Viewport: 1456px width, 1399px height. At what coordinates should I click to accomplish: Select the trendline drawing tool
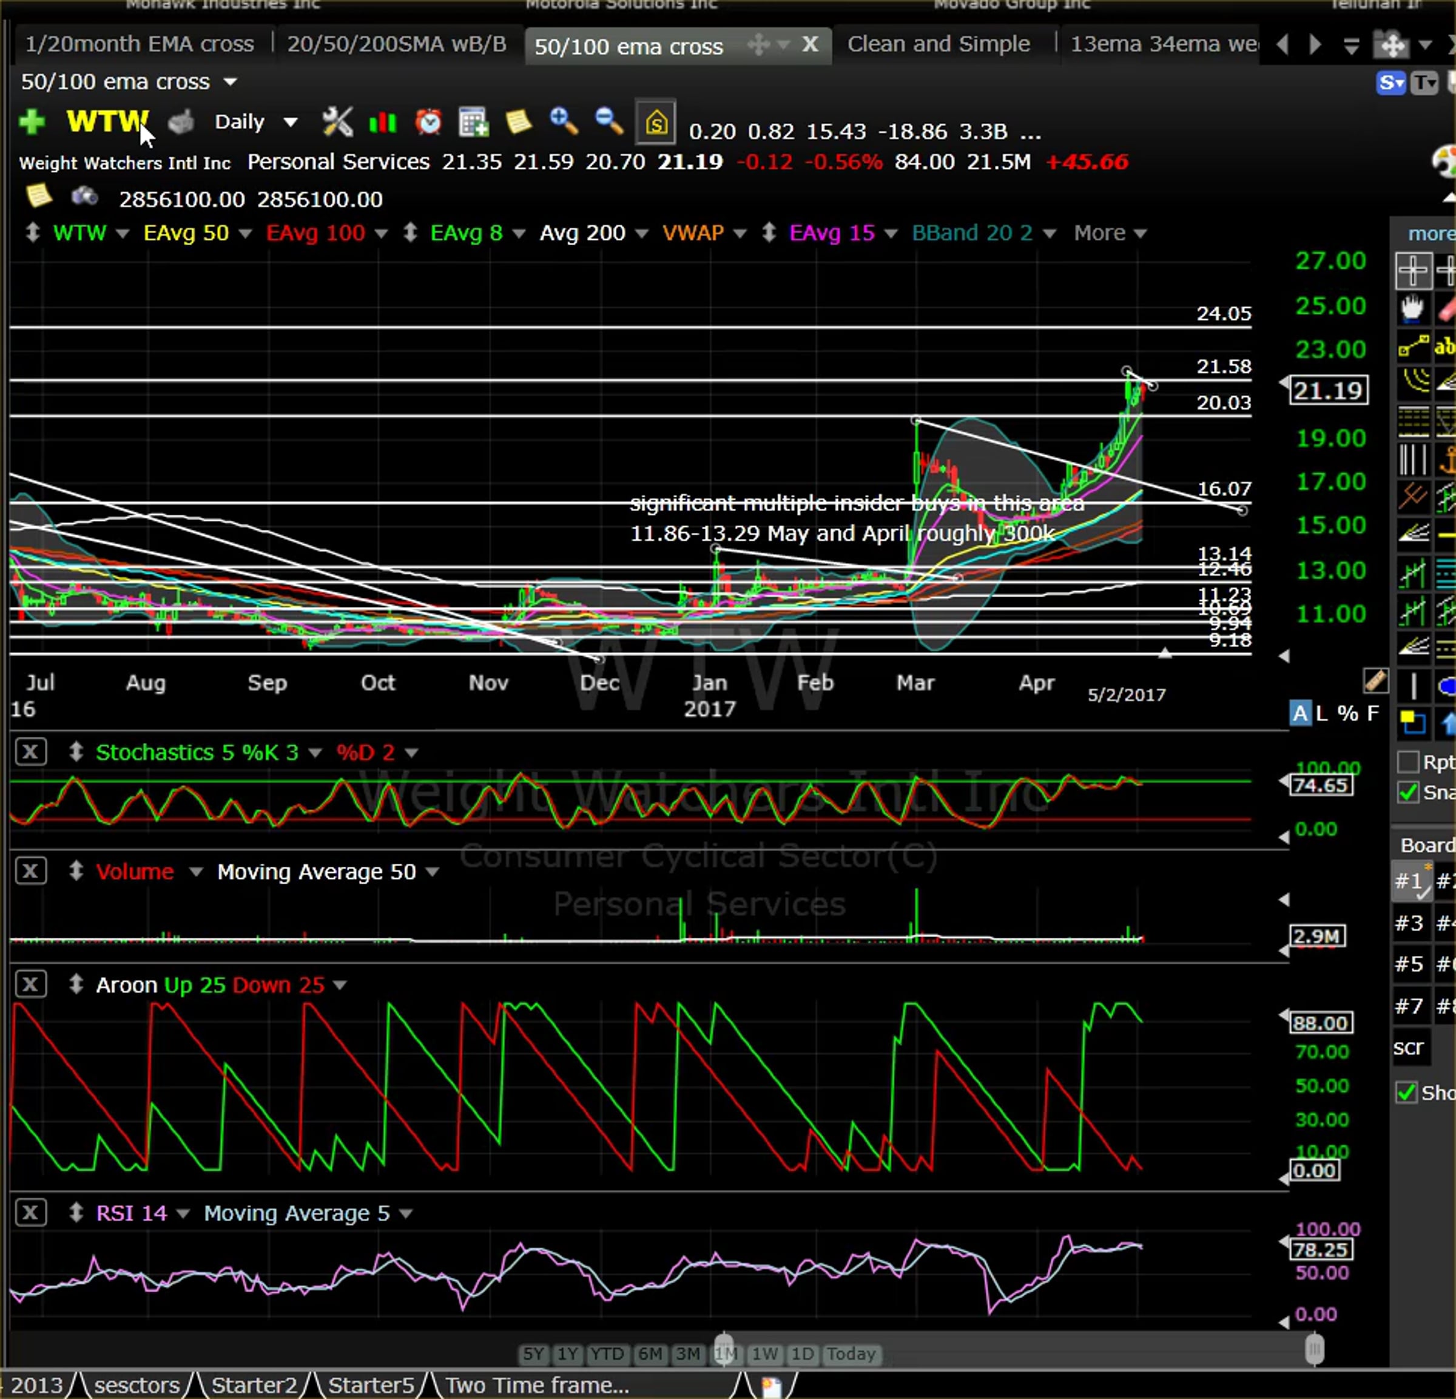1413,346
